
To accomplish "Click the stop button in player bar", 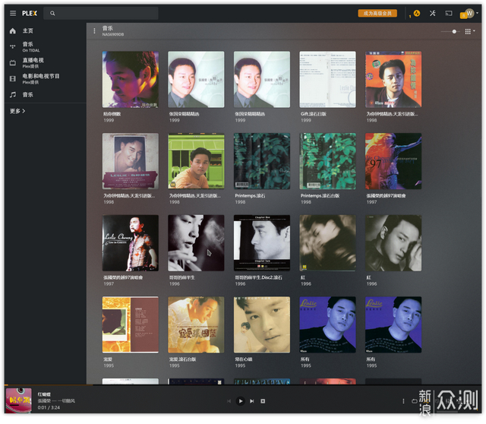I will click(263, 400).
